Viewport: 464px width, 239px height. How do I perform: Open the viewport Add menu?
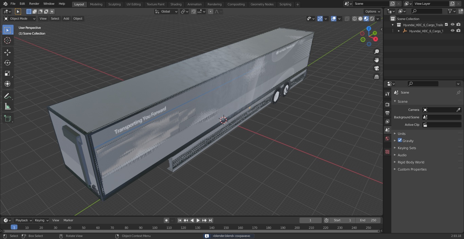tap(66, 19)
